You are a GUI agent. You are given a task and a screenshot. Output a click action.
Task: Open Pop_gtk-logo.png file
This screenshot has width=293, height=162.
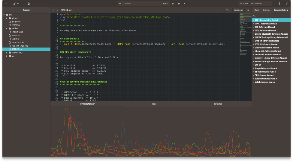tap(20, 46)
